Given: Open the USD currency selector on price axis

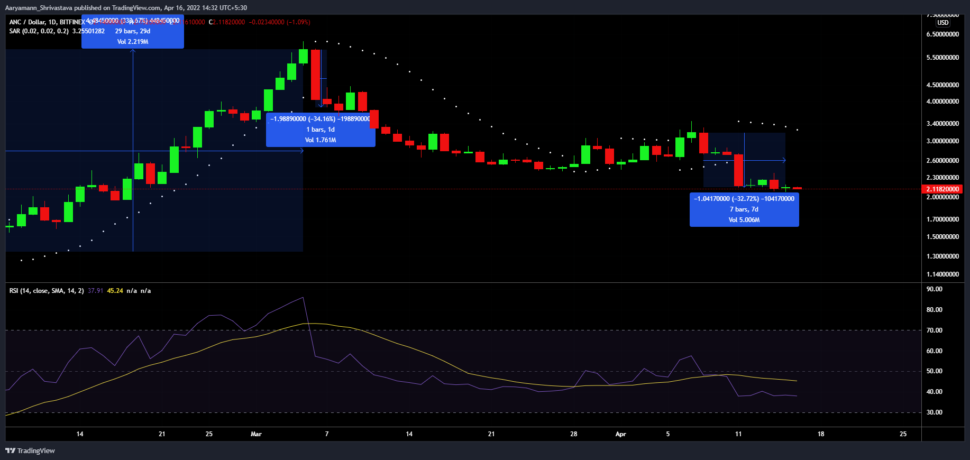Looking at the screenshot, I should [942, 23].
